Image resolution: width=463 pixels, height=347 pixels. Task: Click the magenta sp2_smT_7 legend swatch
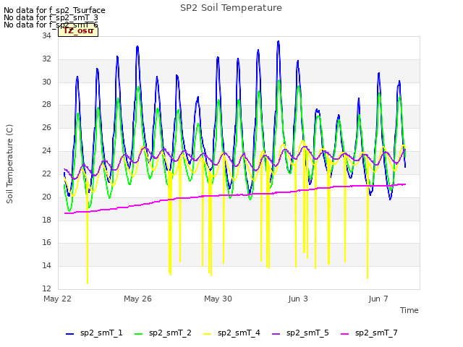pos(344,334)
